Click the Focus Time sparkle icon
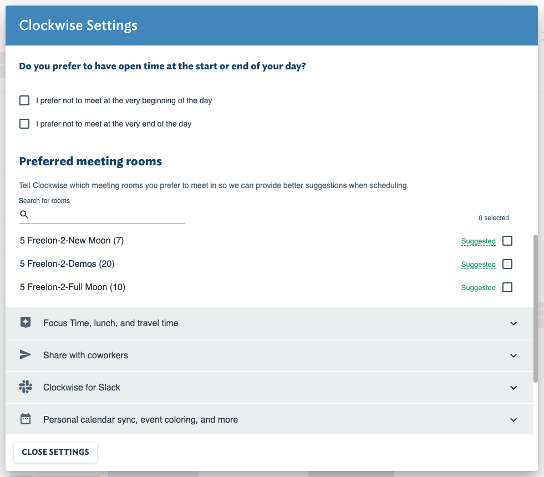Viewport: 544px width, 477px height. (x=26, y=323)
